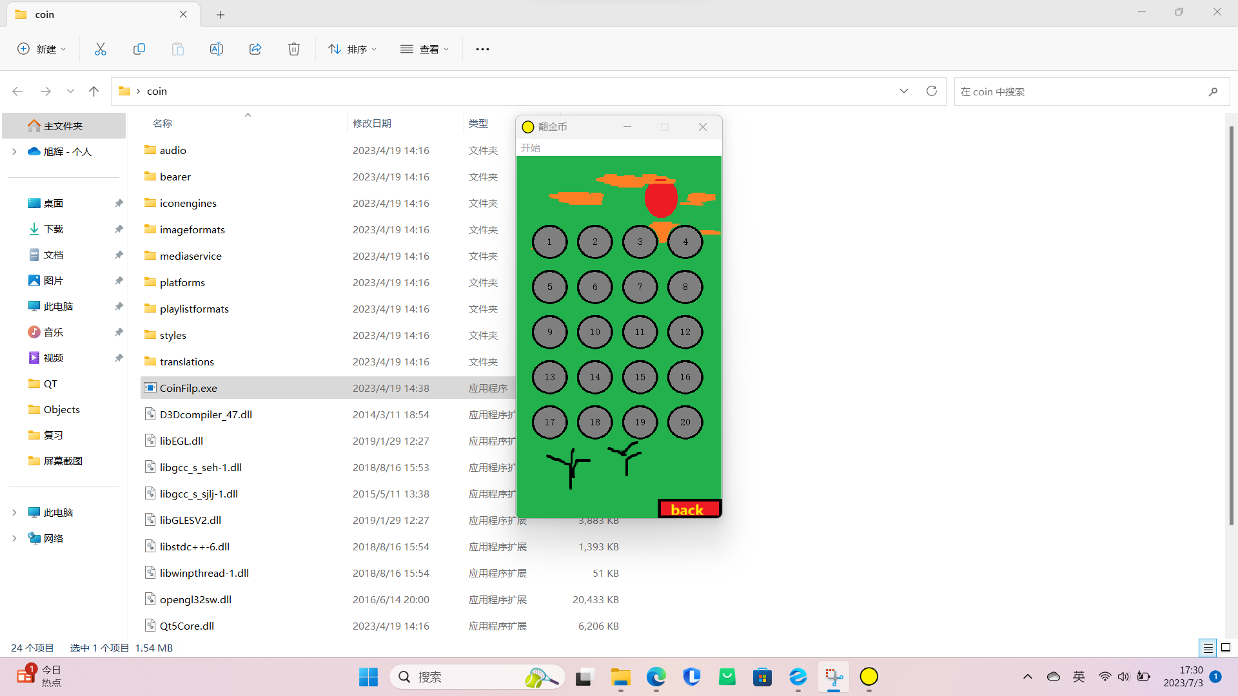Click the search box 在 coin 中搜索
1238x696 pixels.
point(1092,92)
